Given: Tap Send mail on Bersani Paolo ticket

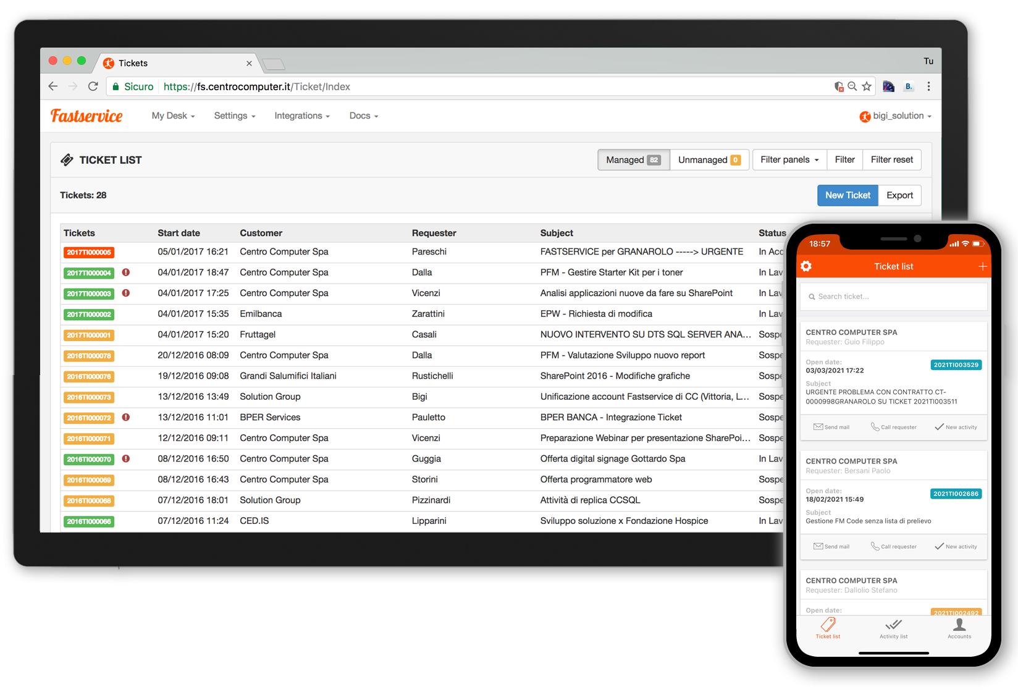Looking at the screenshot, I should [831, 546].
